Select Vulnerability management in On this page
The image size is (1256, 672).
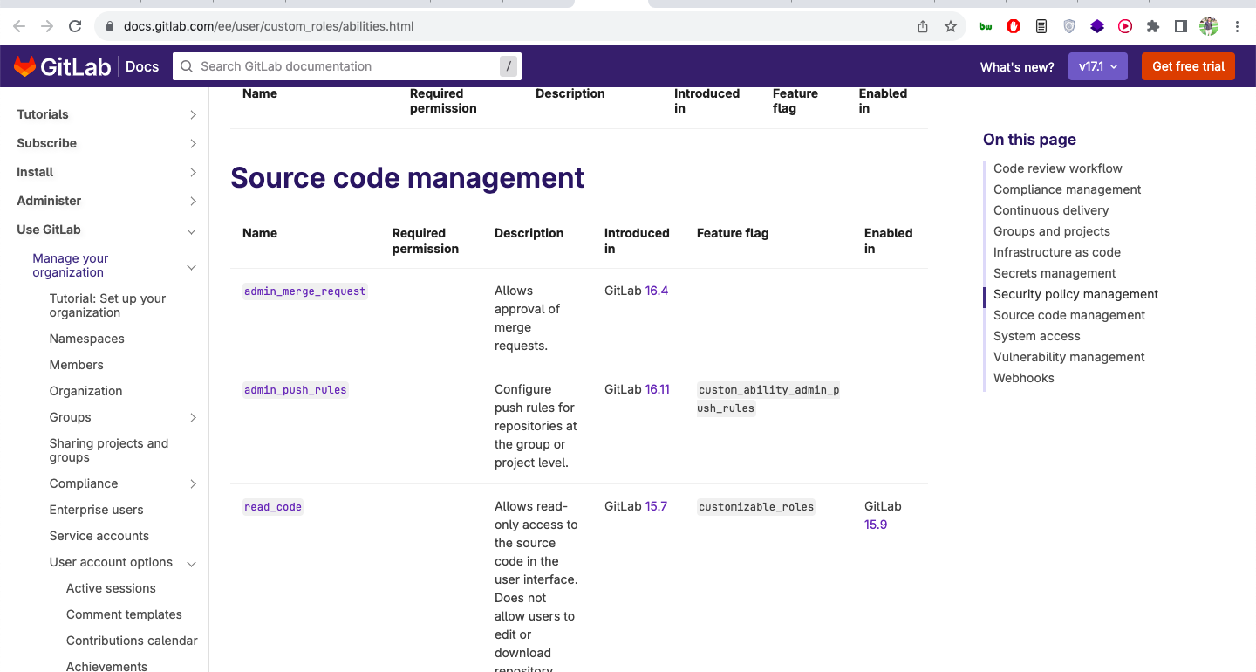point(1068,357)
